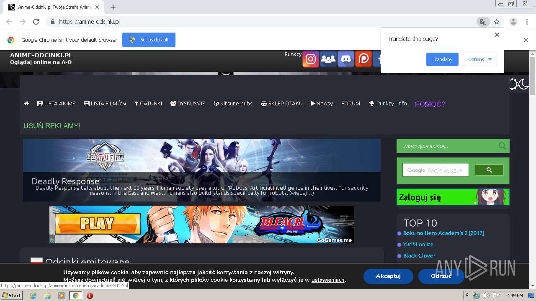Open SKLEP OTAKU menu item

coord(281,104)
